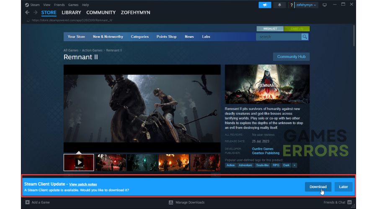Click the store search magnifier icon
The height and width of the screenshot is (209, 377).
(x=305, y=37)
